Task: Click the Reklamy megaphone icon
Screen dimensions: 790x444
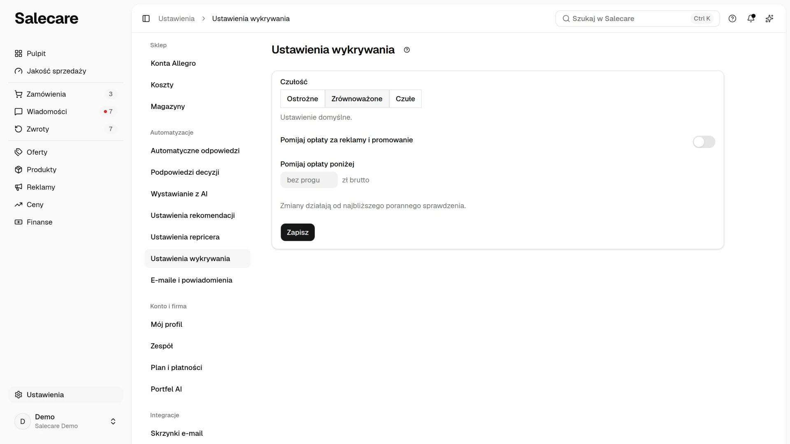Action: [x=19, y=187]
